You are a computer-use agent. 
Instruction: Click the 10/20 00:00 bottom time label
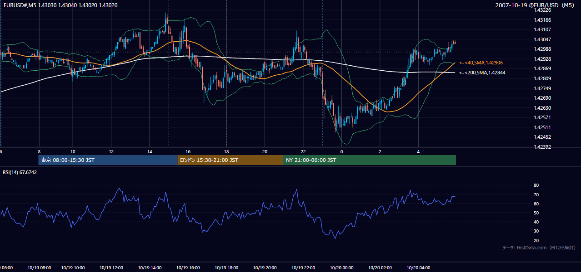click(x=342, y=268)
